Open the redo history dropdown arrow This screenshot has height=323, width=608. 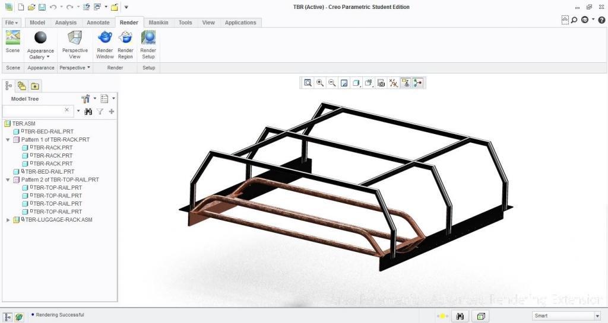(x=78, y=7)
